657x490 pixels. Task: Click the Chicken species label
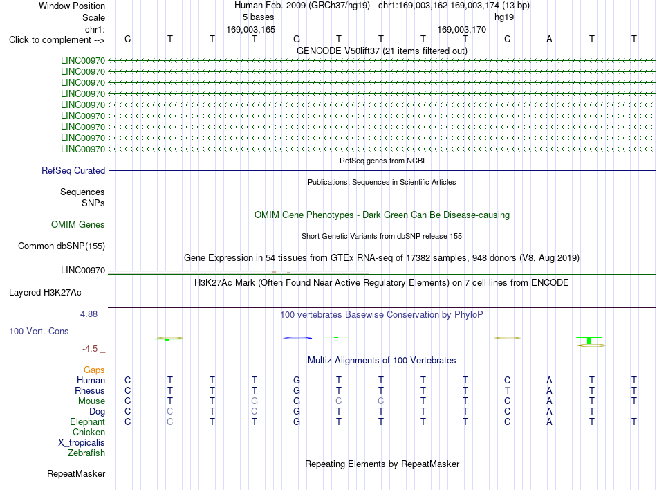[x=89, y=432]
